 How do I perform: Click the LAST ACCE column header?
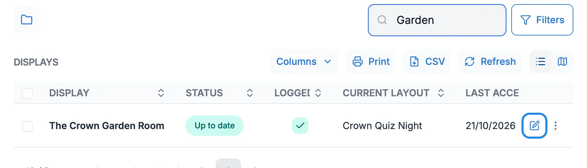tap(492, 93)
